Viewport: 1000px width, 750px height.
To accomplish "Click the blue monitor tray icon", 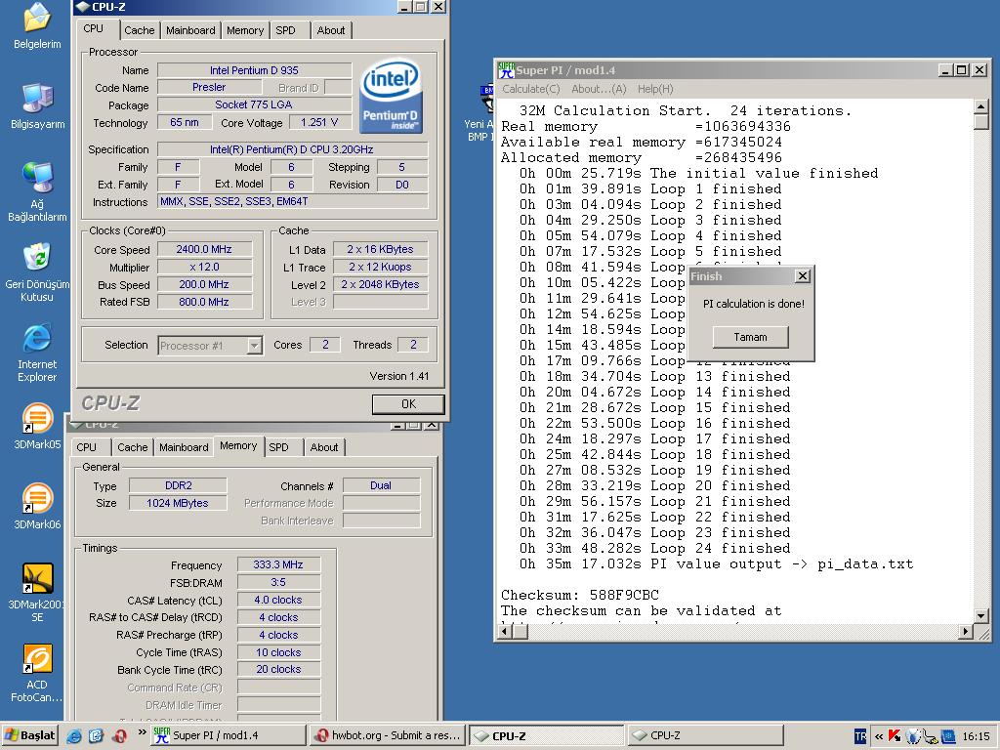I will point(948,737).
